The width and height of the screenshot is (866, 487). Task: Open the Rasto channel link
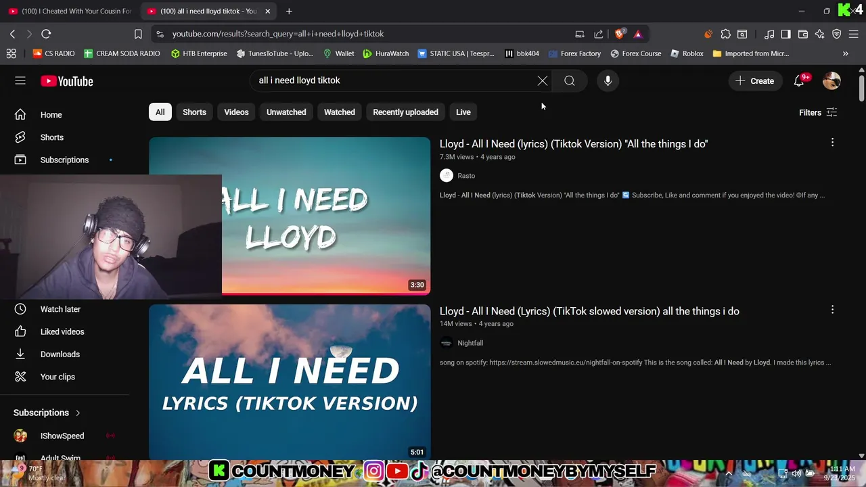pos(466,176)
